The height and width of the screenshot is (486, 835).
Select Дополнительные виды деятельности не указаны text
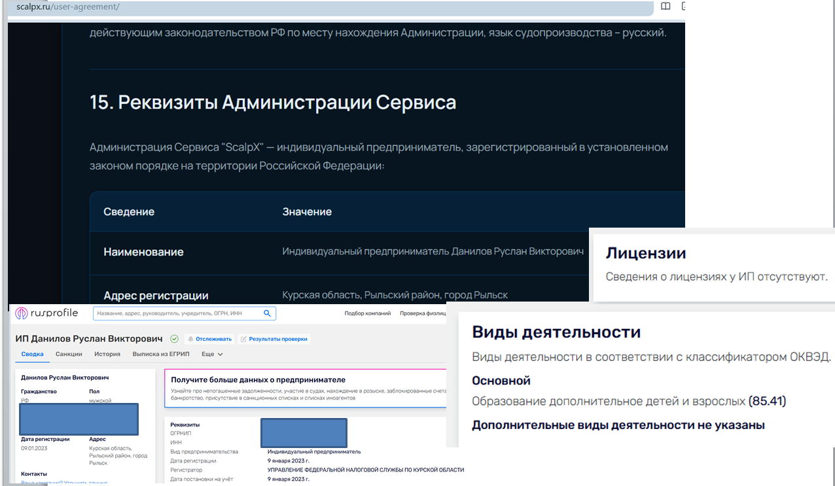tap(618, 425)
